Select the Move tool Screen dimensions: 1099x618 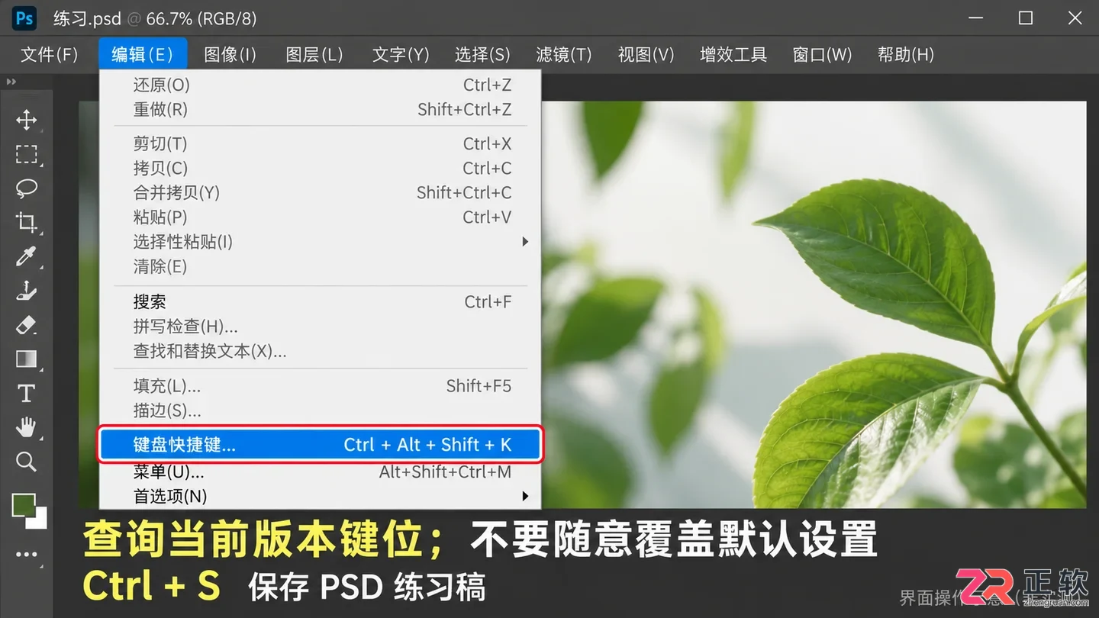point(27,120)
